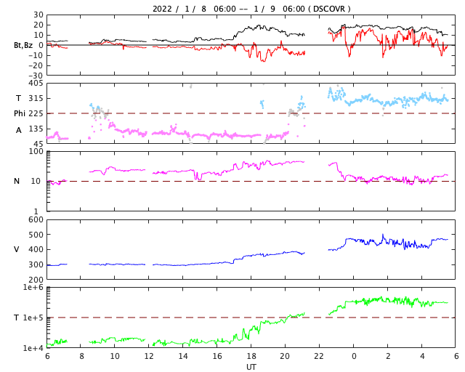Click the -10 tick on Bt,Bz axis
The height and width of the screenshot is (372, 465).
[36, 55]
